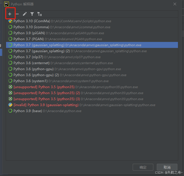184x176 pixels.
Task: Click the 确定 (OK) button
Action: coord(143,167)
